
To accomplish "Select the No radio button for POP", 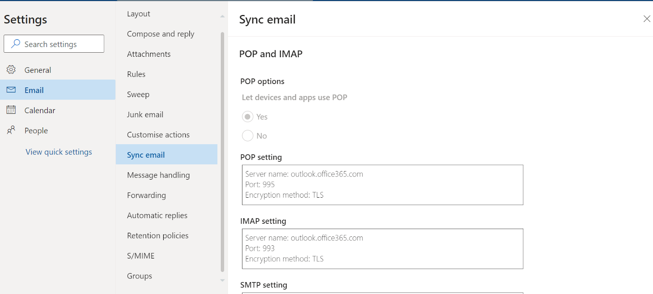I will (x=247, y=136).
